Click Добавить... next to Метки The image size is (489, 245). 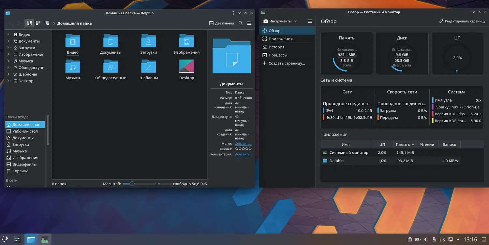pyautogui.click(x=243, y=144)
